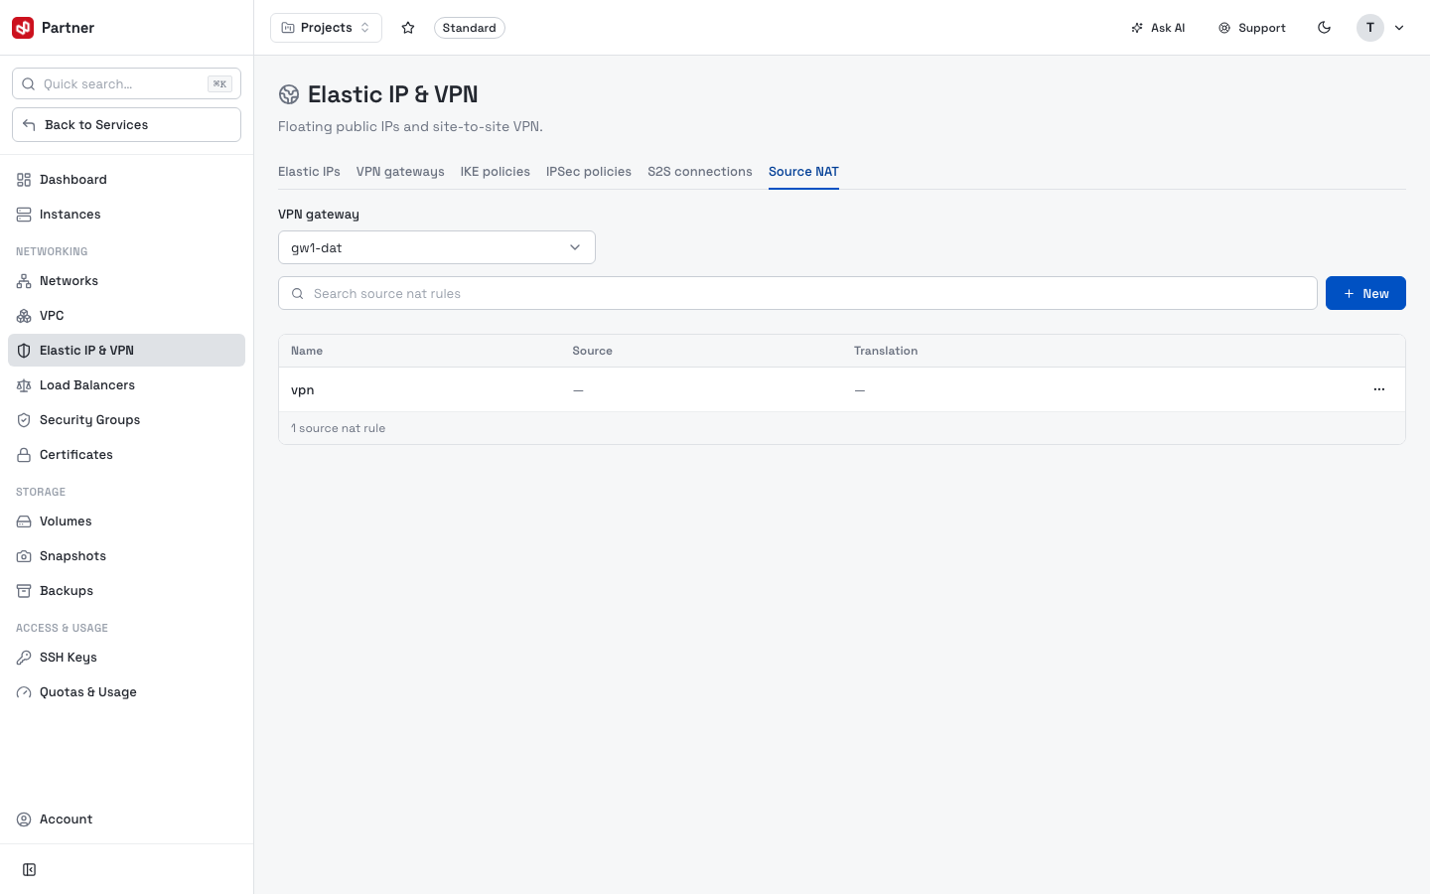The width and height of the screenshot is (1430, 894).
Task: Toggle dark mode moon icon
Action: (1324, 28)
